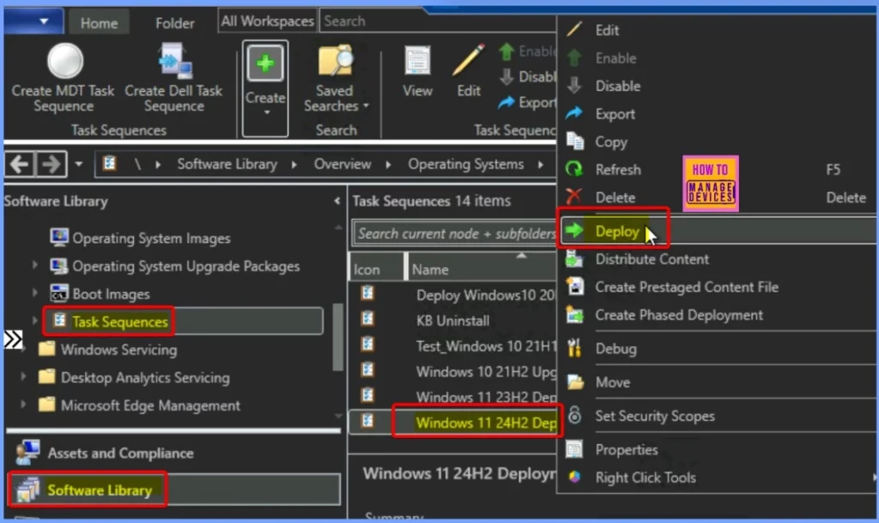Click Software Library in the breadcrumb path

(x=227, y=164)
